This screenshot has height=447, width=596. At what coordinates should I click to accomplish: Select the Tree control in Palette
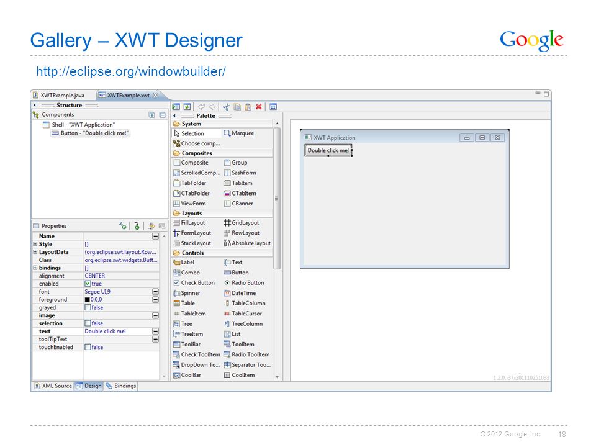183,324
